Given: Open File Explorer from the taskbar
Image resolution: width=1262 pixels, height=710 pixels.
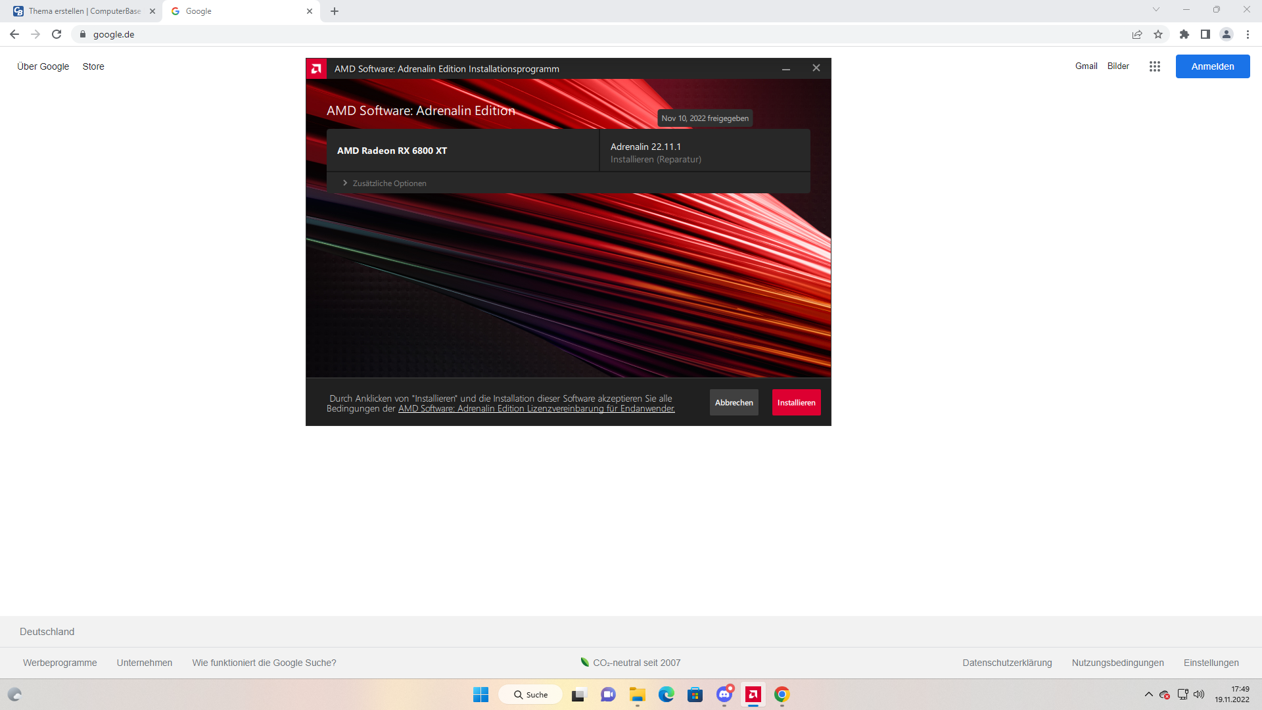Looking at the screenshot, I should click(x=637, y=694).
